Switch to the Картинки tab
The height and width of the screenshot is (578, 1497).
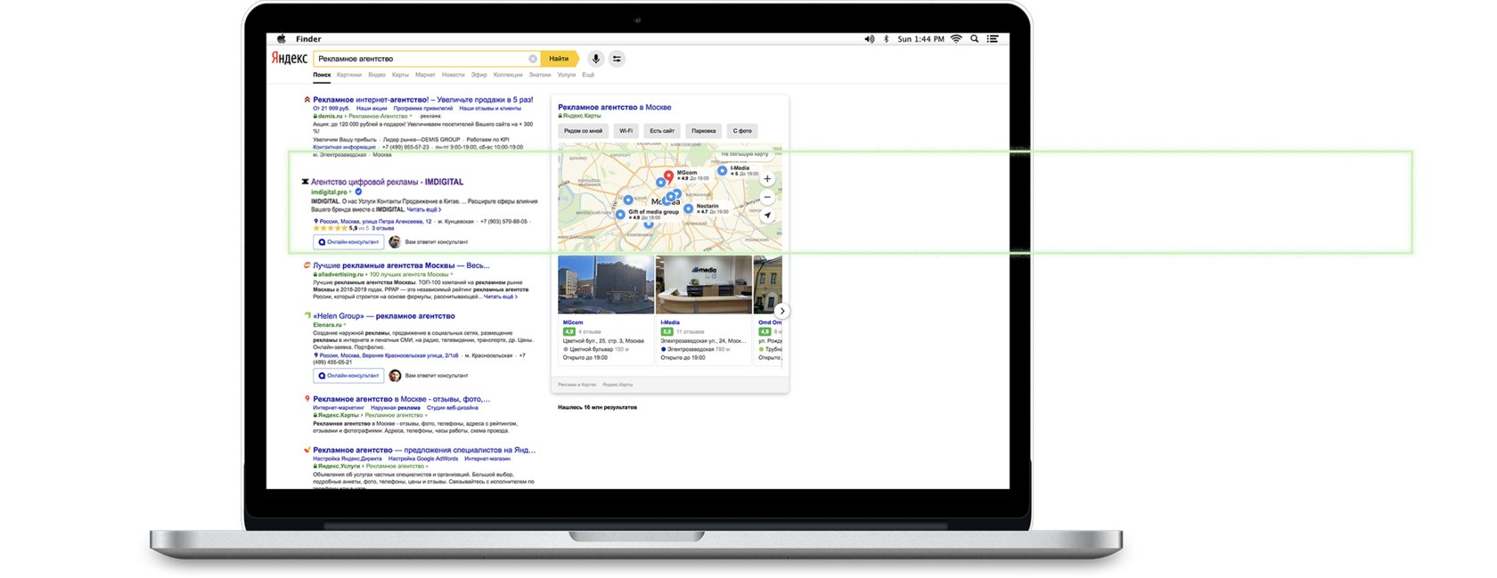[349, 75]
